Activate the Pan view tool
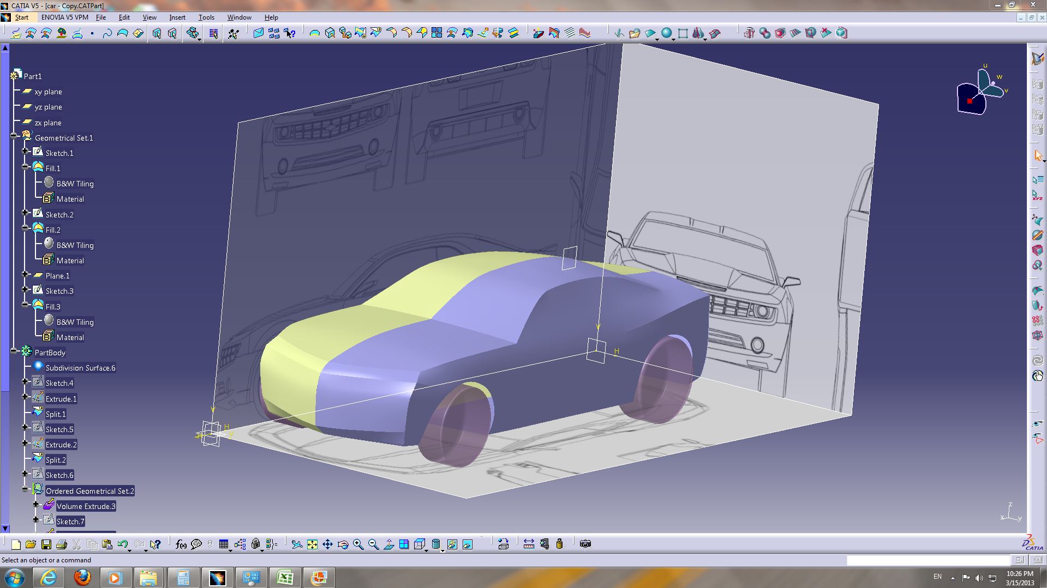This screenshot has height=588, width=1047. pos(327,544)
